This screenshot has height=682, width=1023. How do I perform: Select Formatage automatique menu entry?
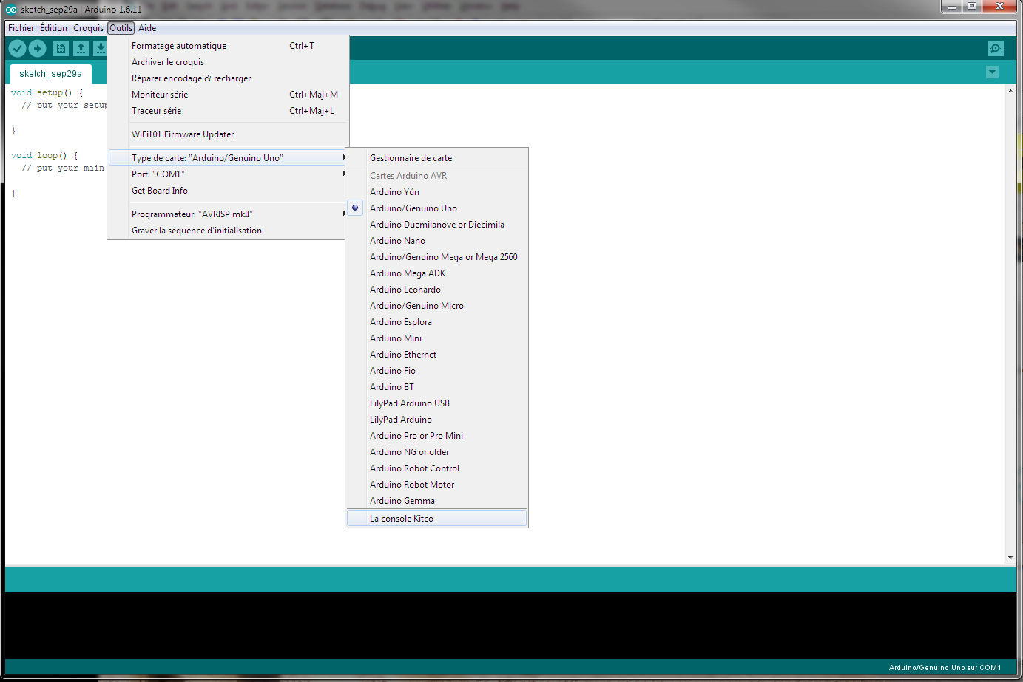point(179,46)
